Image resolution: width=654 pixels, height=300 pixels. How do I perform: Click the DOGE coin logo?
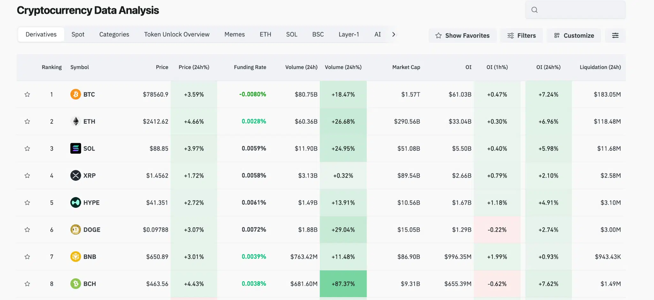pyautogui.click(x=75, y=230)
